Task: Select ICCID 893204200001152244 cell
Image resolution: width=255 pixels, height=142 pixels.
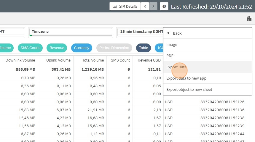Action: pyautogui.click(x=222, y=134)
